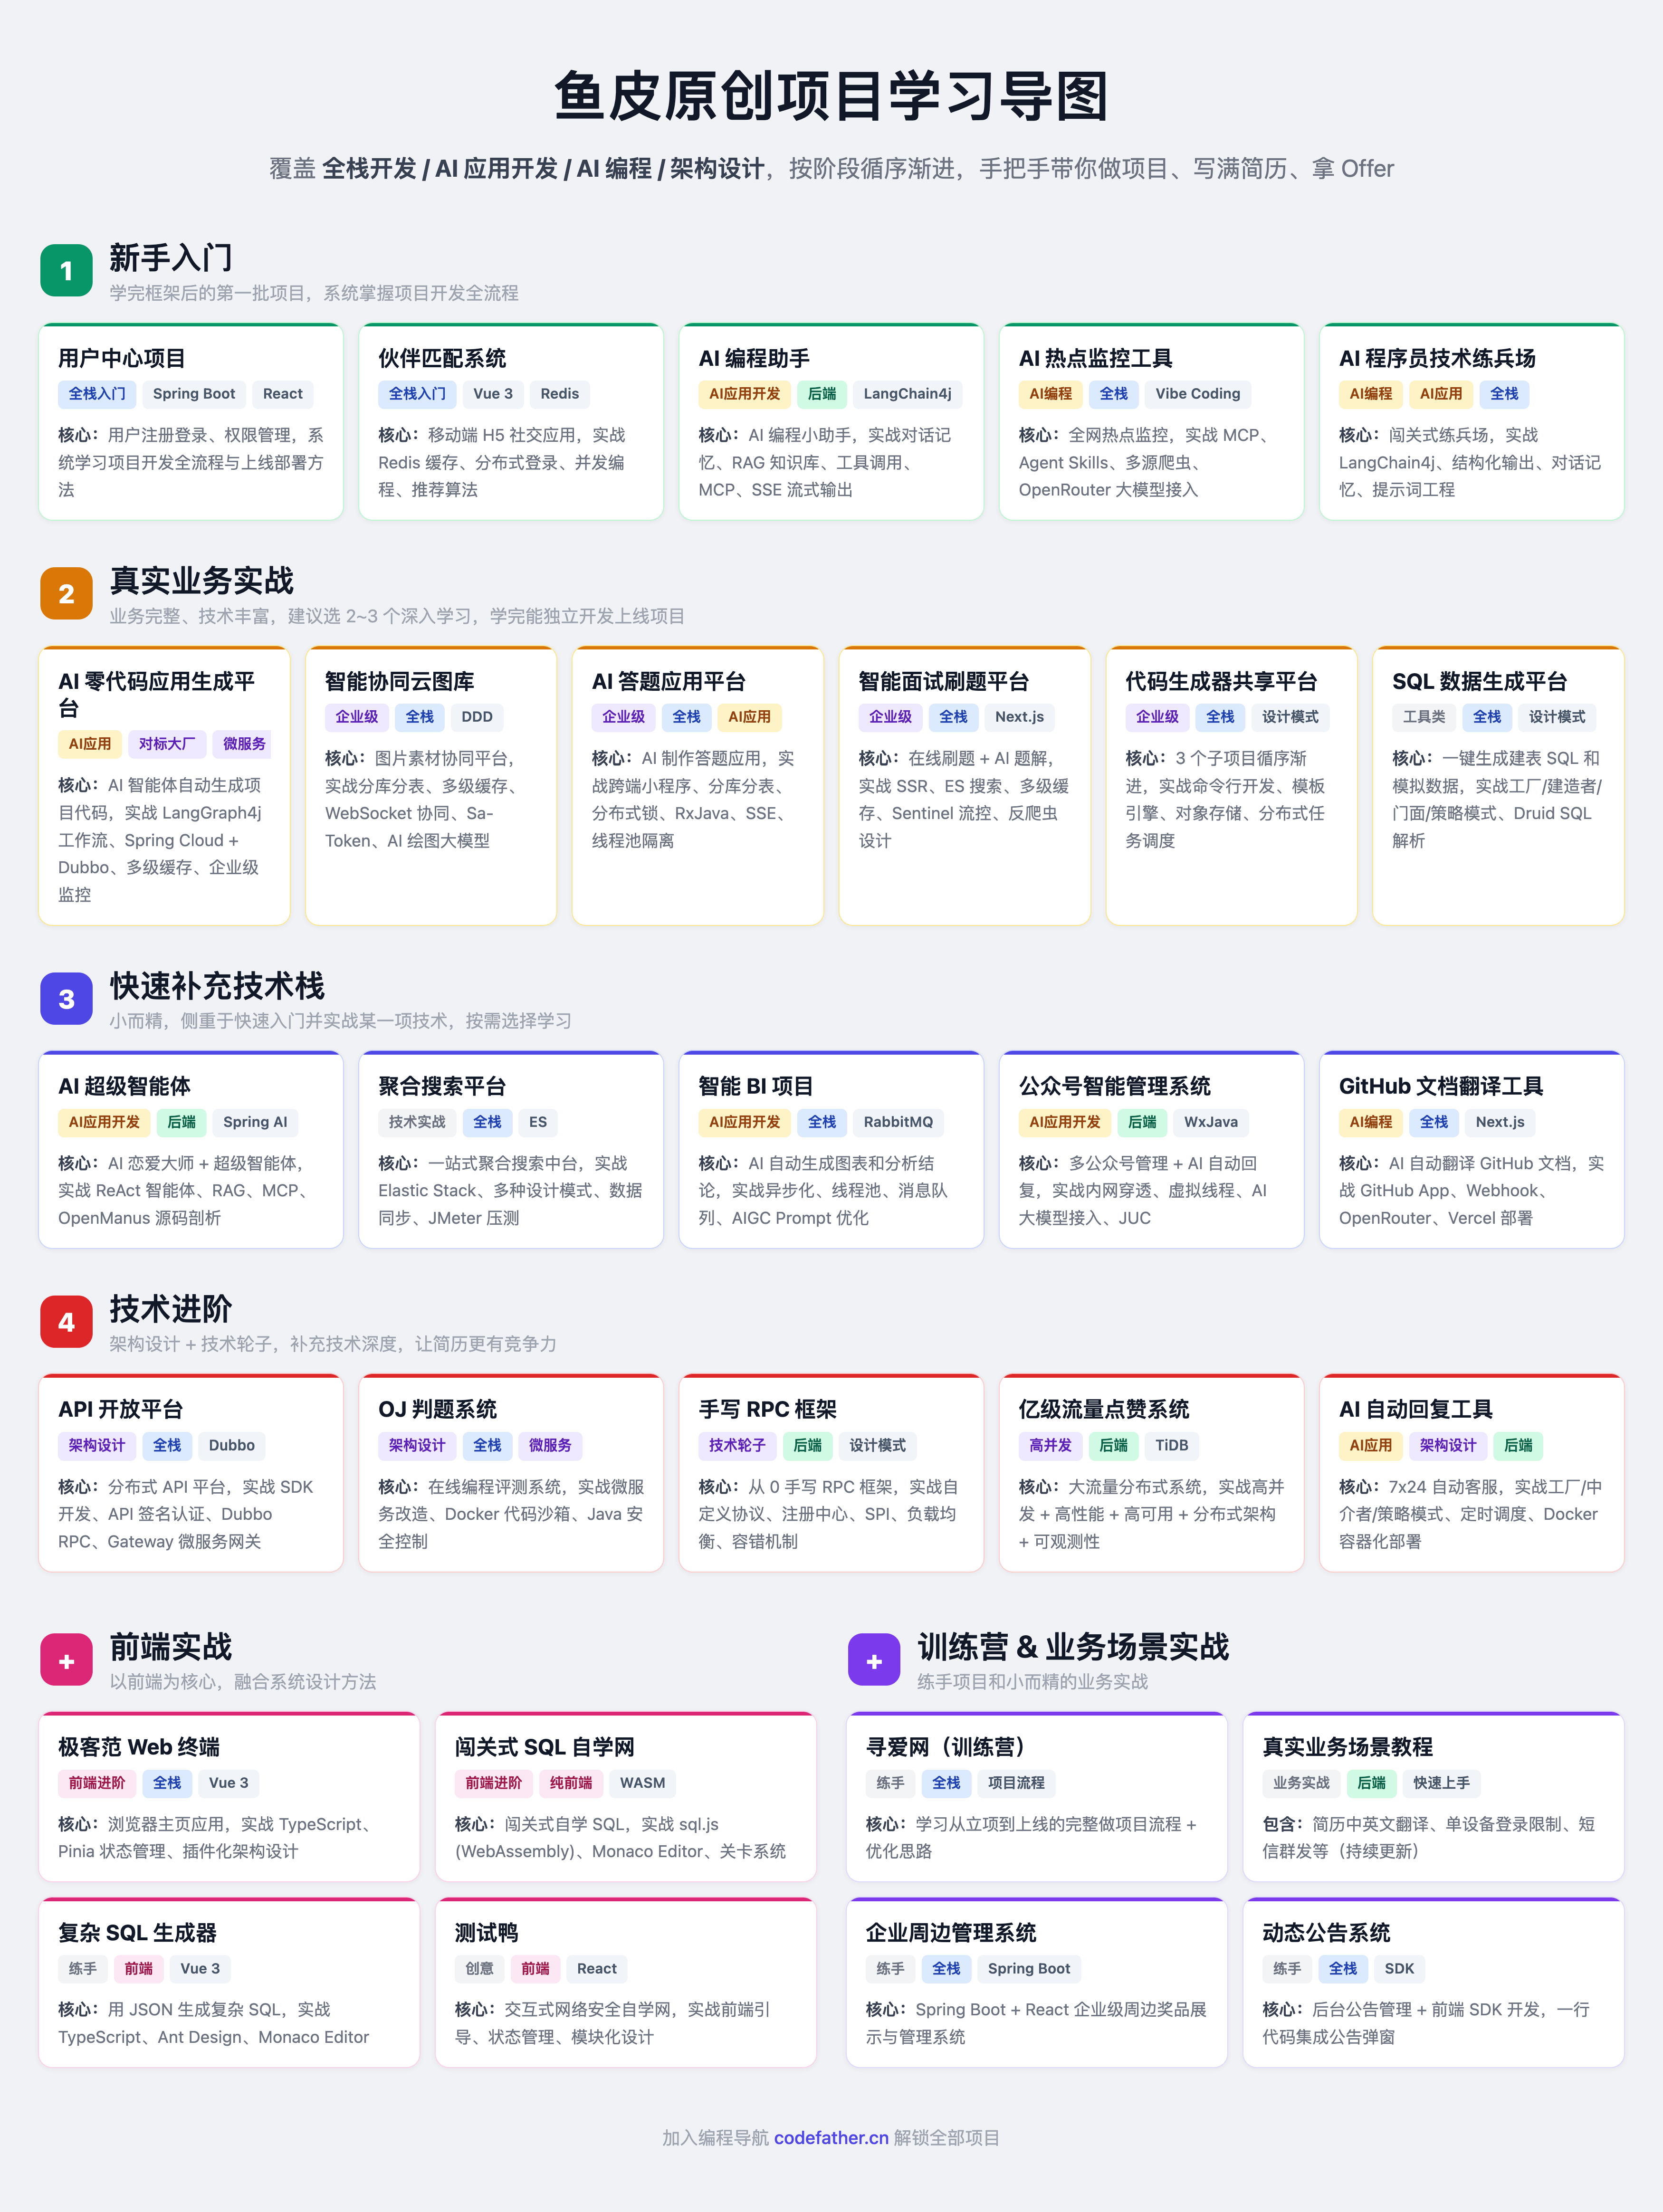Select the LangChain4j tag on AI 编程助手
The image size is (1663, 2212).
click(x=909, y=394)
